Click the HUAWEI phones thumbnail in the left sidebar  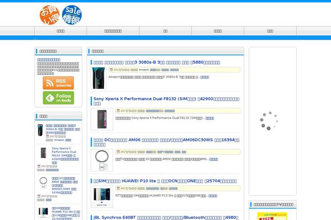point(43,213)
